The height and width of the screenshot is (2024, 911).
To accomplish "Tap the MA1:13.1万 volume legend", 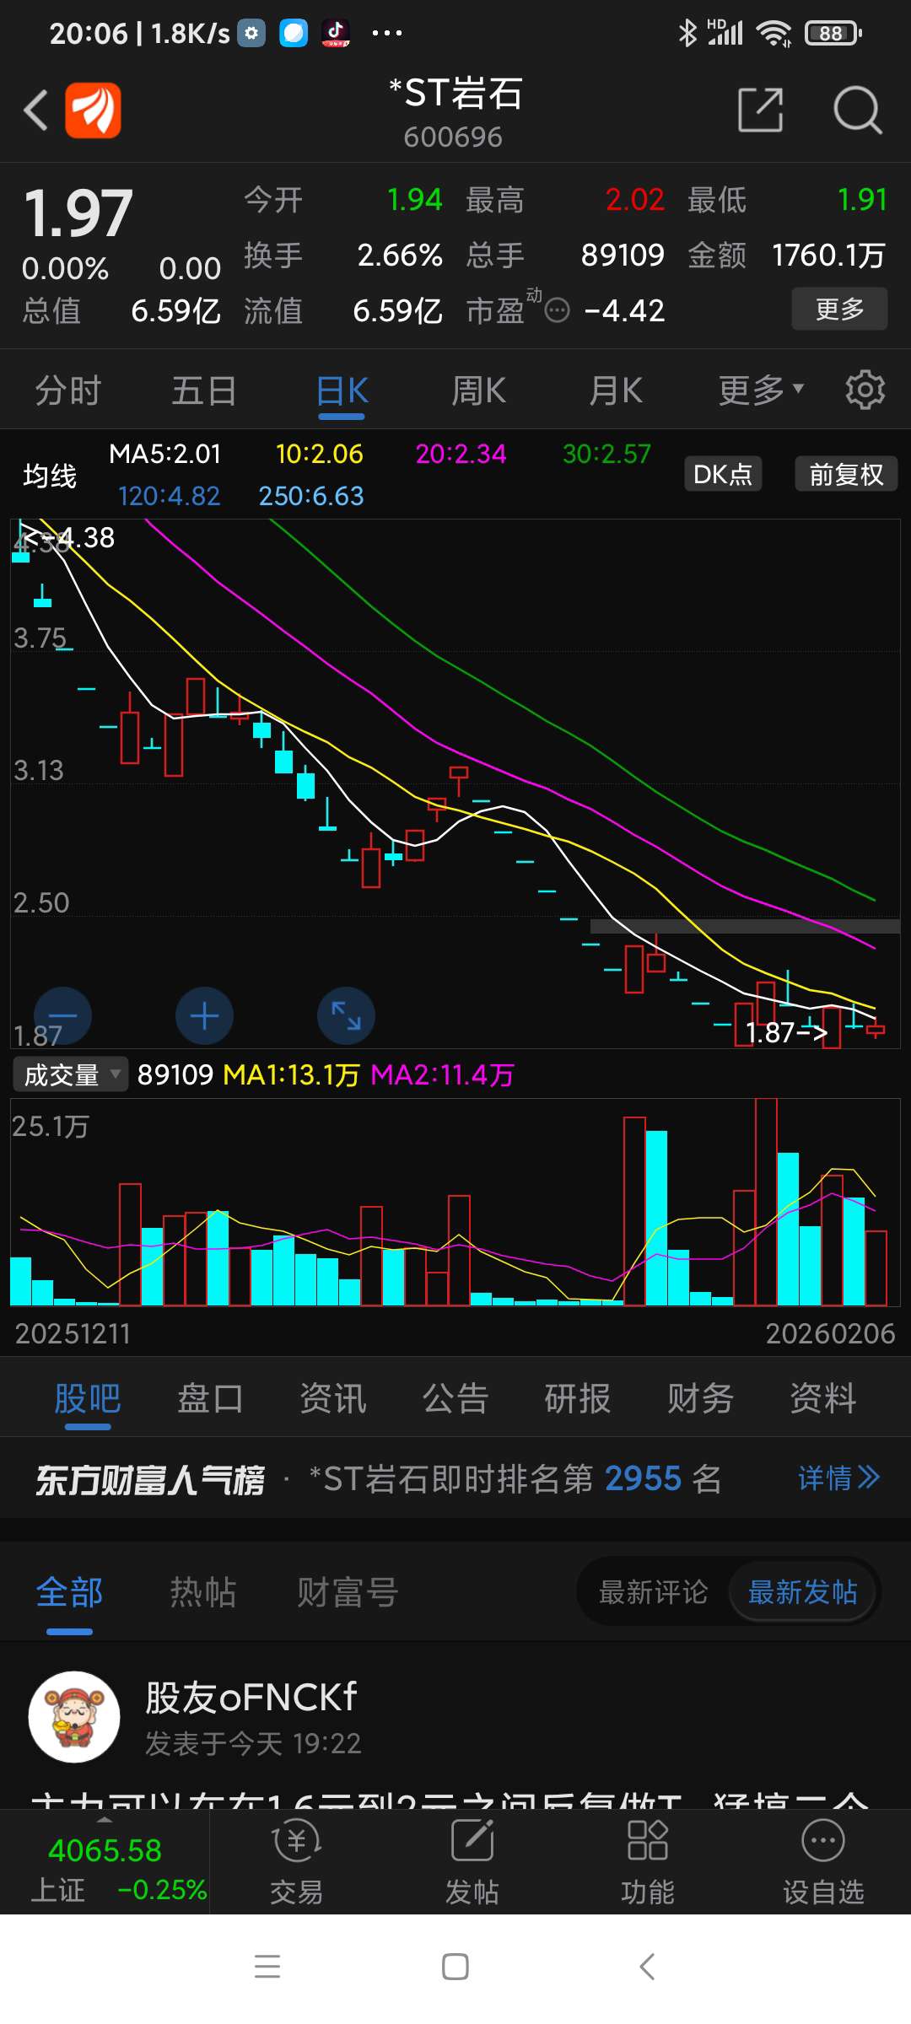I will 291,1074.
